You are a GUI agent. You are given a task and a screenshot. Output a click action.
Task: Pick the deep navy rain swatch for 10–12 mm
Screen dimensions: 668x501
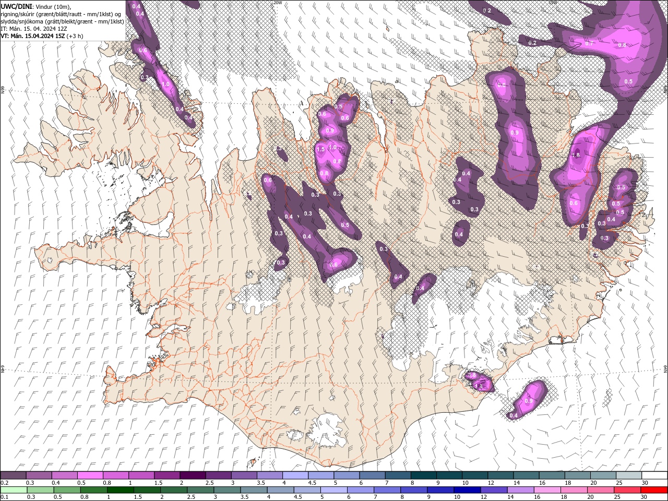pos(467,490)
